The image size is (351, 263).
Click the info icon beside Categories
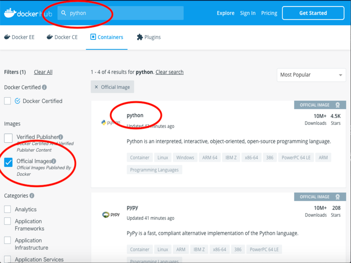pos(32,195)
